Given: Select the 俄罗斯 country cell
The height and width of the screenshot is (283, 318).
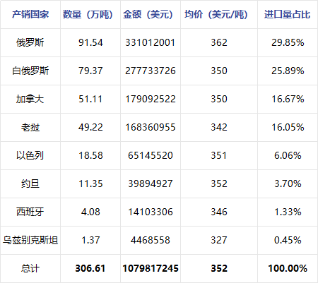Looking at the screenshot, I should tap(30, 42).
